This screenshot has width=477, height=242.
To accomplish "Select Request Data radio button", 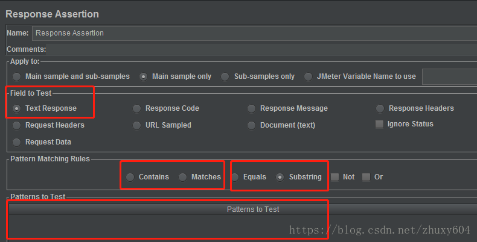I will (x=17, y=142).
